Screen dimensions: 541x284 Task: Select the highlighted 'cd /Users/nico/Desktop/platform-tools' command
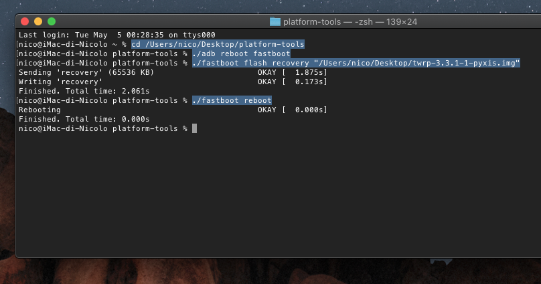pyautogui.click(x=218, y=44)
